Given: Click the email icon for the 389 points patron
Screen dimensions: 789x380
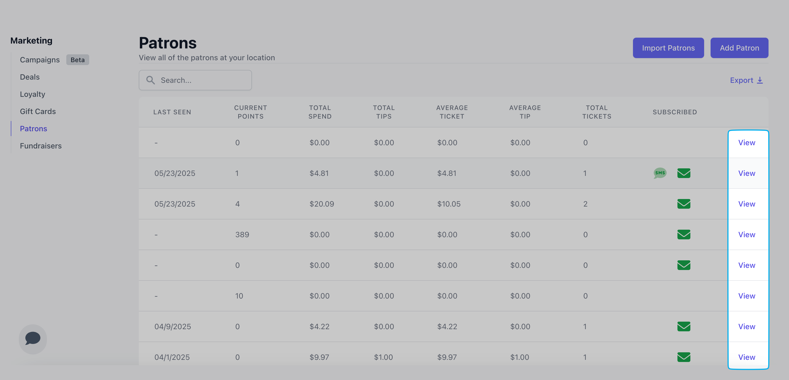Looking at the screenshot, I should [x=684, y=235].
